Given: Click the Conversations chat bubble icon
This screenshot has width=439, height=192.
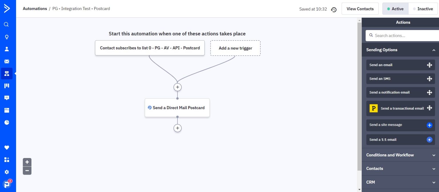Looking at the screenshot, I should pos(7,98).
